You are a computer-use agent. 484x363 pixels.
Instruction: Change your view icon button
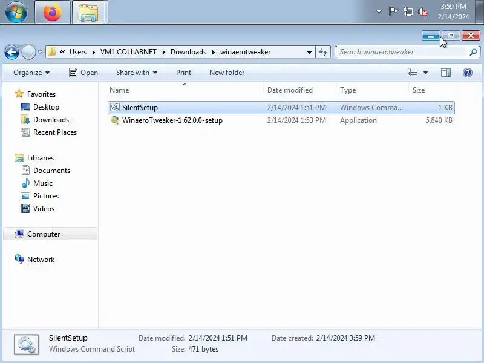(x=413, y=73)
